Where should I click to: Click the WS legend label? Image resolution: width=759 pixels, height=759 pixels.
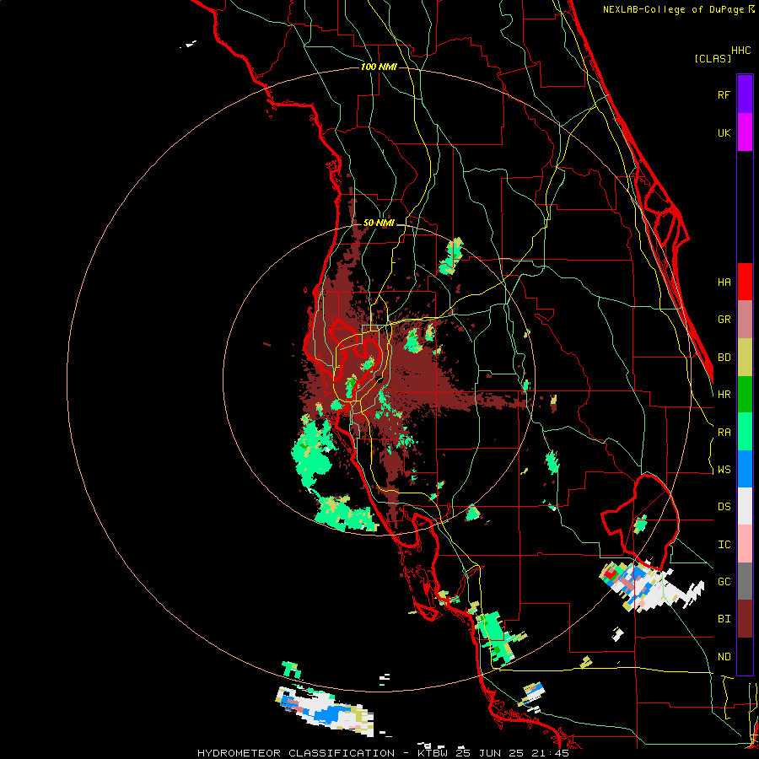point(724,470)
